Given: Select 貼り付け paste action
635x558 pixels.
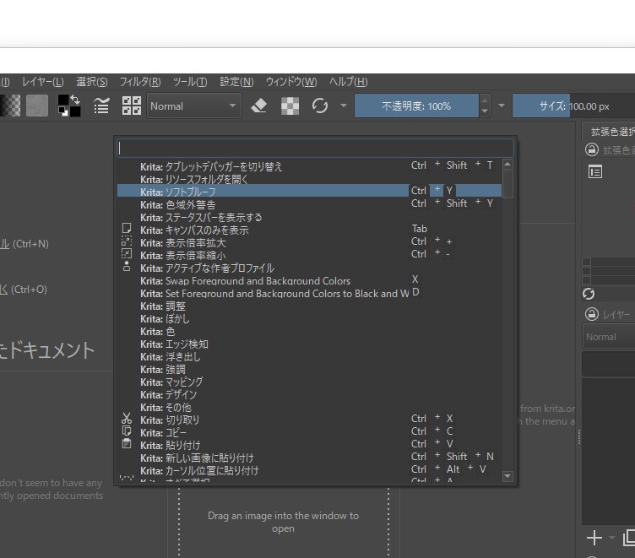Looking at the screenshot, I should click(x=309, y=445).
